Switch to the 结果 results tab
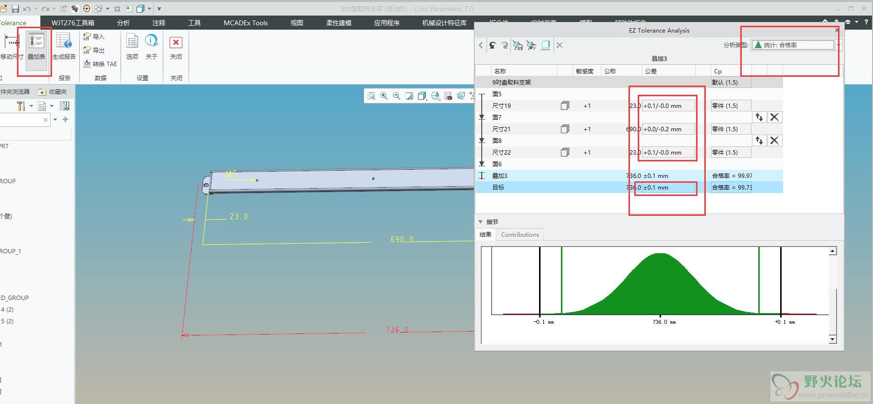The width and height of the screenshot is (873, 404). pos(486,234)
